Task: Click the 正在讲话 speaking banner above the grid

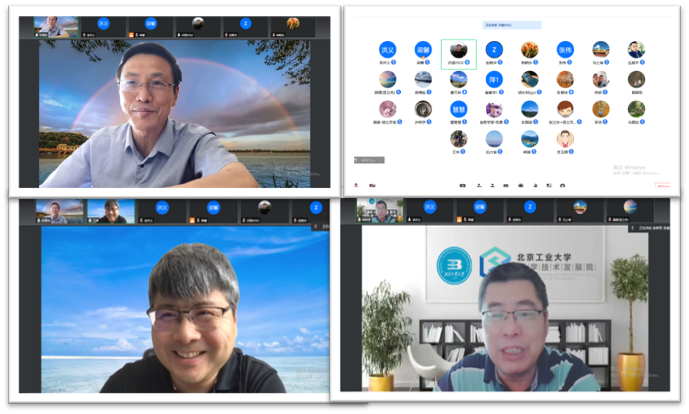Action: tap(512, 25)
